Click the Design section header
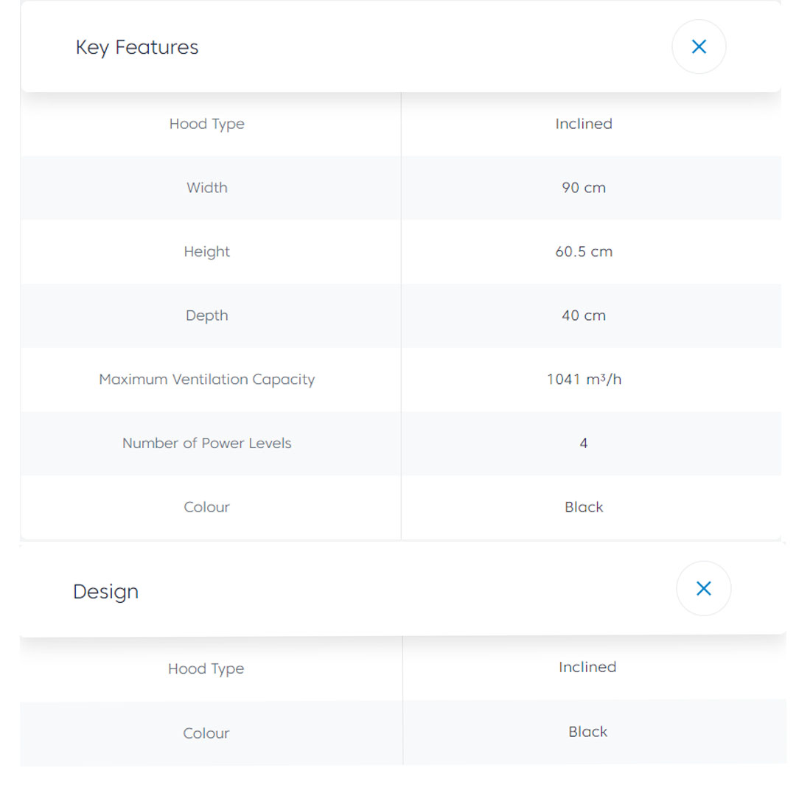 tap(105, 592)
